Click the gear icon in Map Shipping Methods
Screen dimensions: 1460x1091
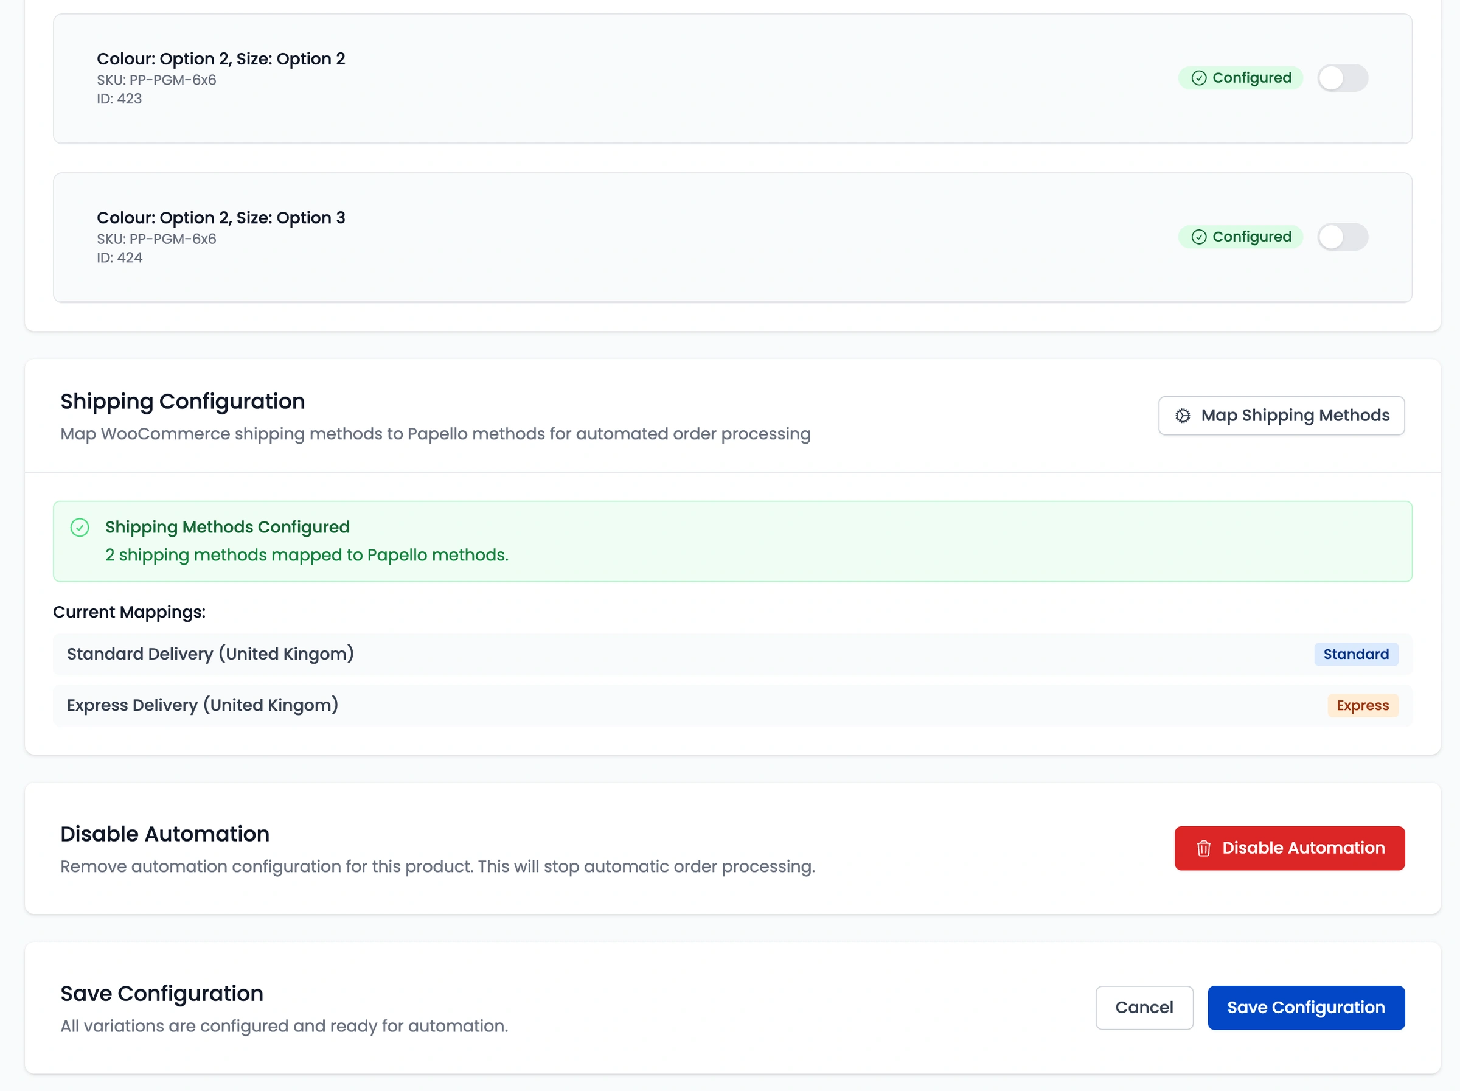tap(1183, 415)
